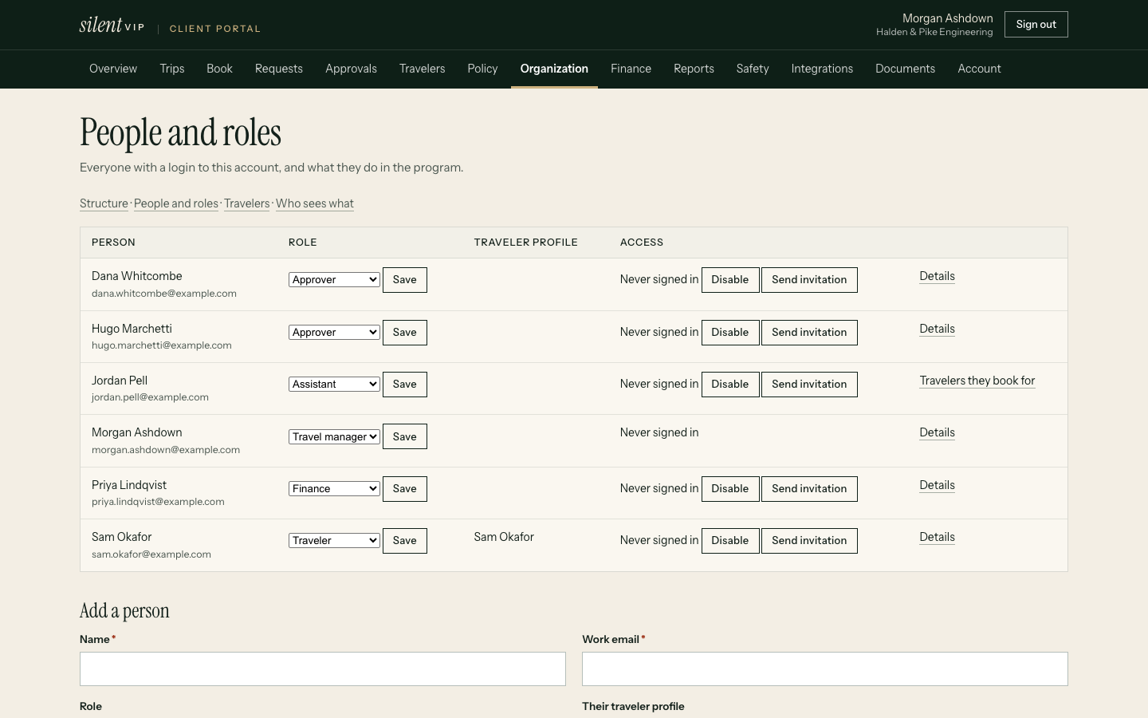Disable access for Jordan Pell
Viewport: 1148px width, 718px height.
(730, 385)
